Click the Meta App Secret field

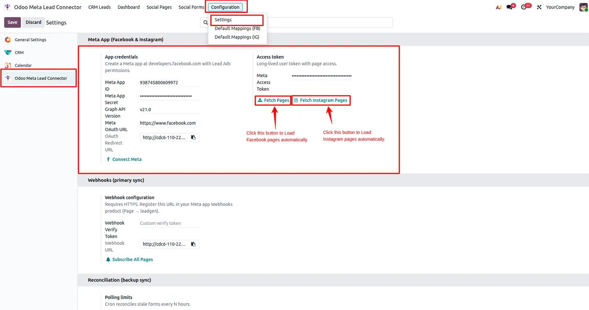169,96
